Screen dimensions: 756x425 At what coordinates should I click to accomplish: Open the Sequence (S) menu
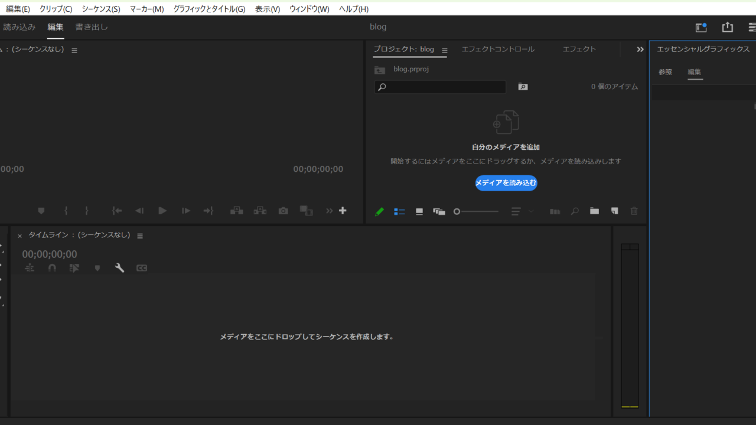click(x=101, y=9)
